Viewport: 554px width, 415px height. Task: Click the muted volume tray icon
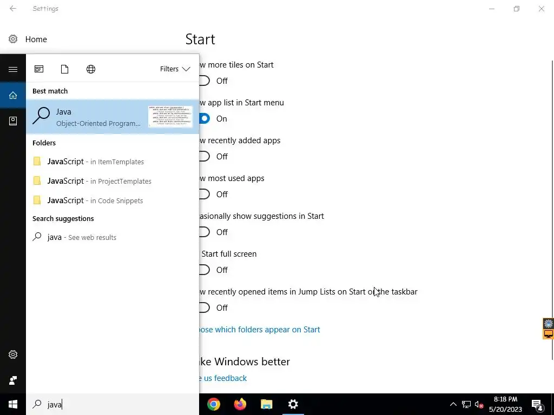[479, 404]
